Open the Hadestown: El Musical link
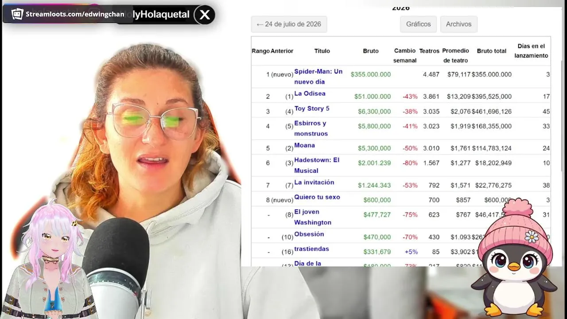Screen dimensions: 567x319 pos(317,165)
